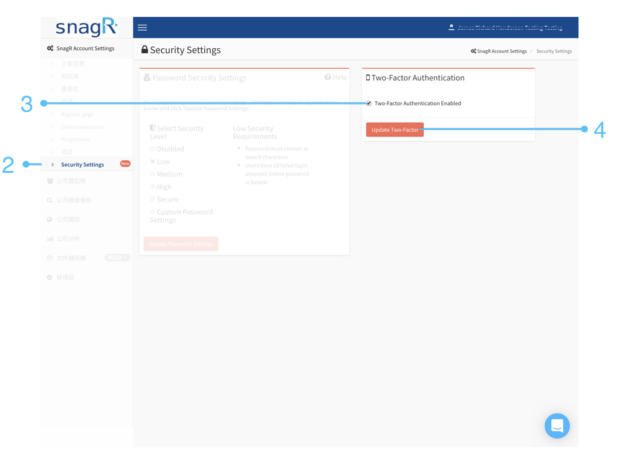Select the Disabled security level
The height and width of the screenshot is (464, 619).
[x=152, y=149]
